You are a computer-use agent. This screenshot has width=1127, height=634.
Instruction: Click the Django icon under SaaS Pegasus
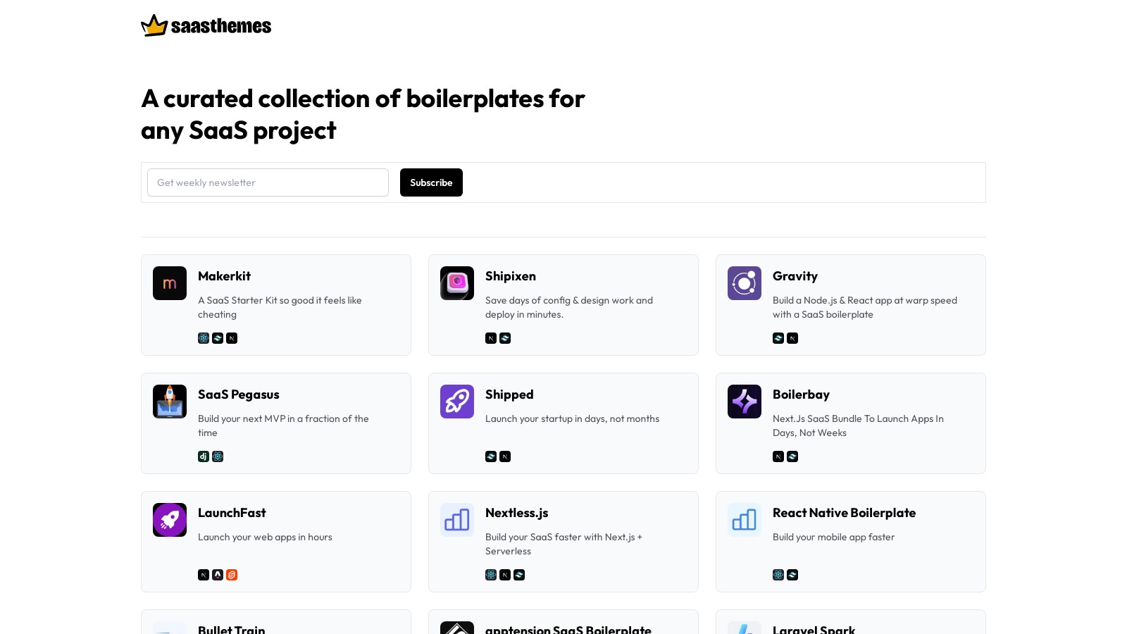[x=204, y=456]
